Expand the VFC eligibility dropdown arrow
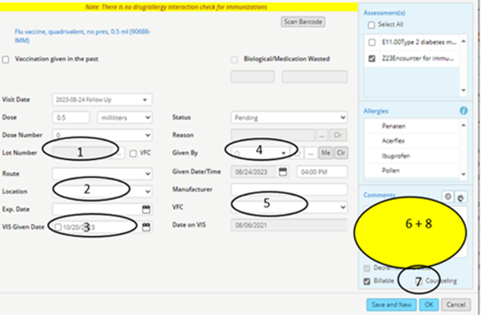Screen dimensions: 481x315 pos(343,207)
